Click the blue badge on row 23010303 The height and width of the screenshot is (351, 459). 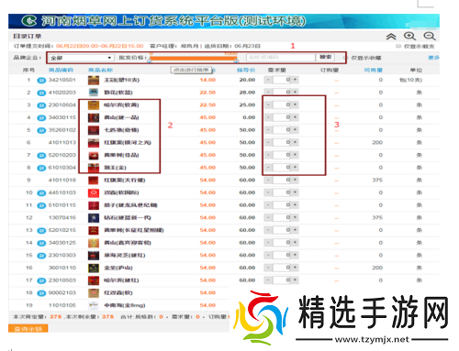41,256
